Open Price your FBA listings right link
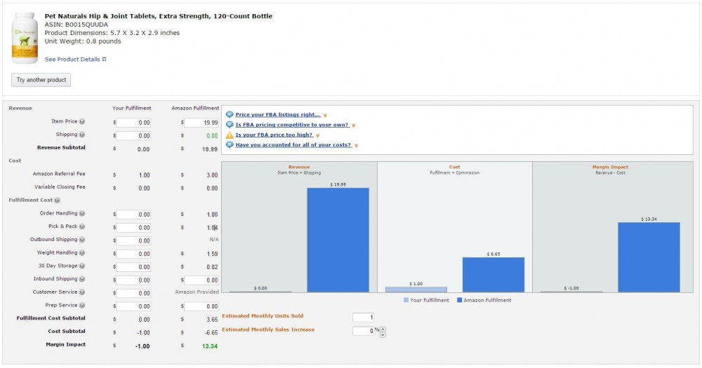This screenshot has width=702, height=368. (x=278, y=115)
